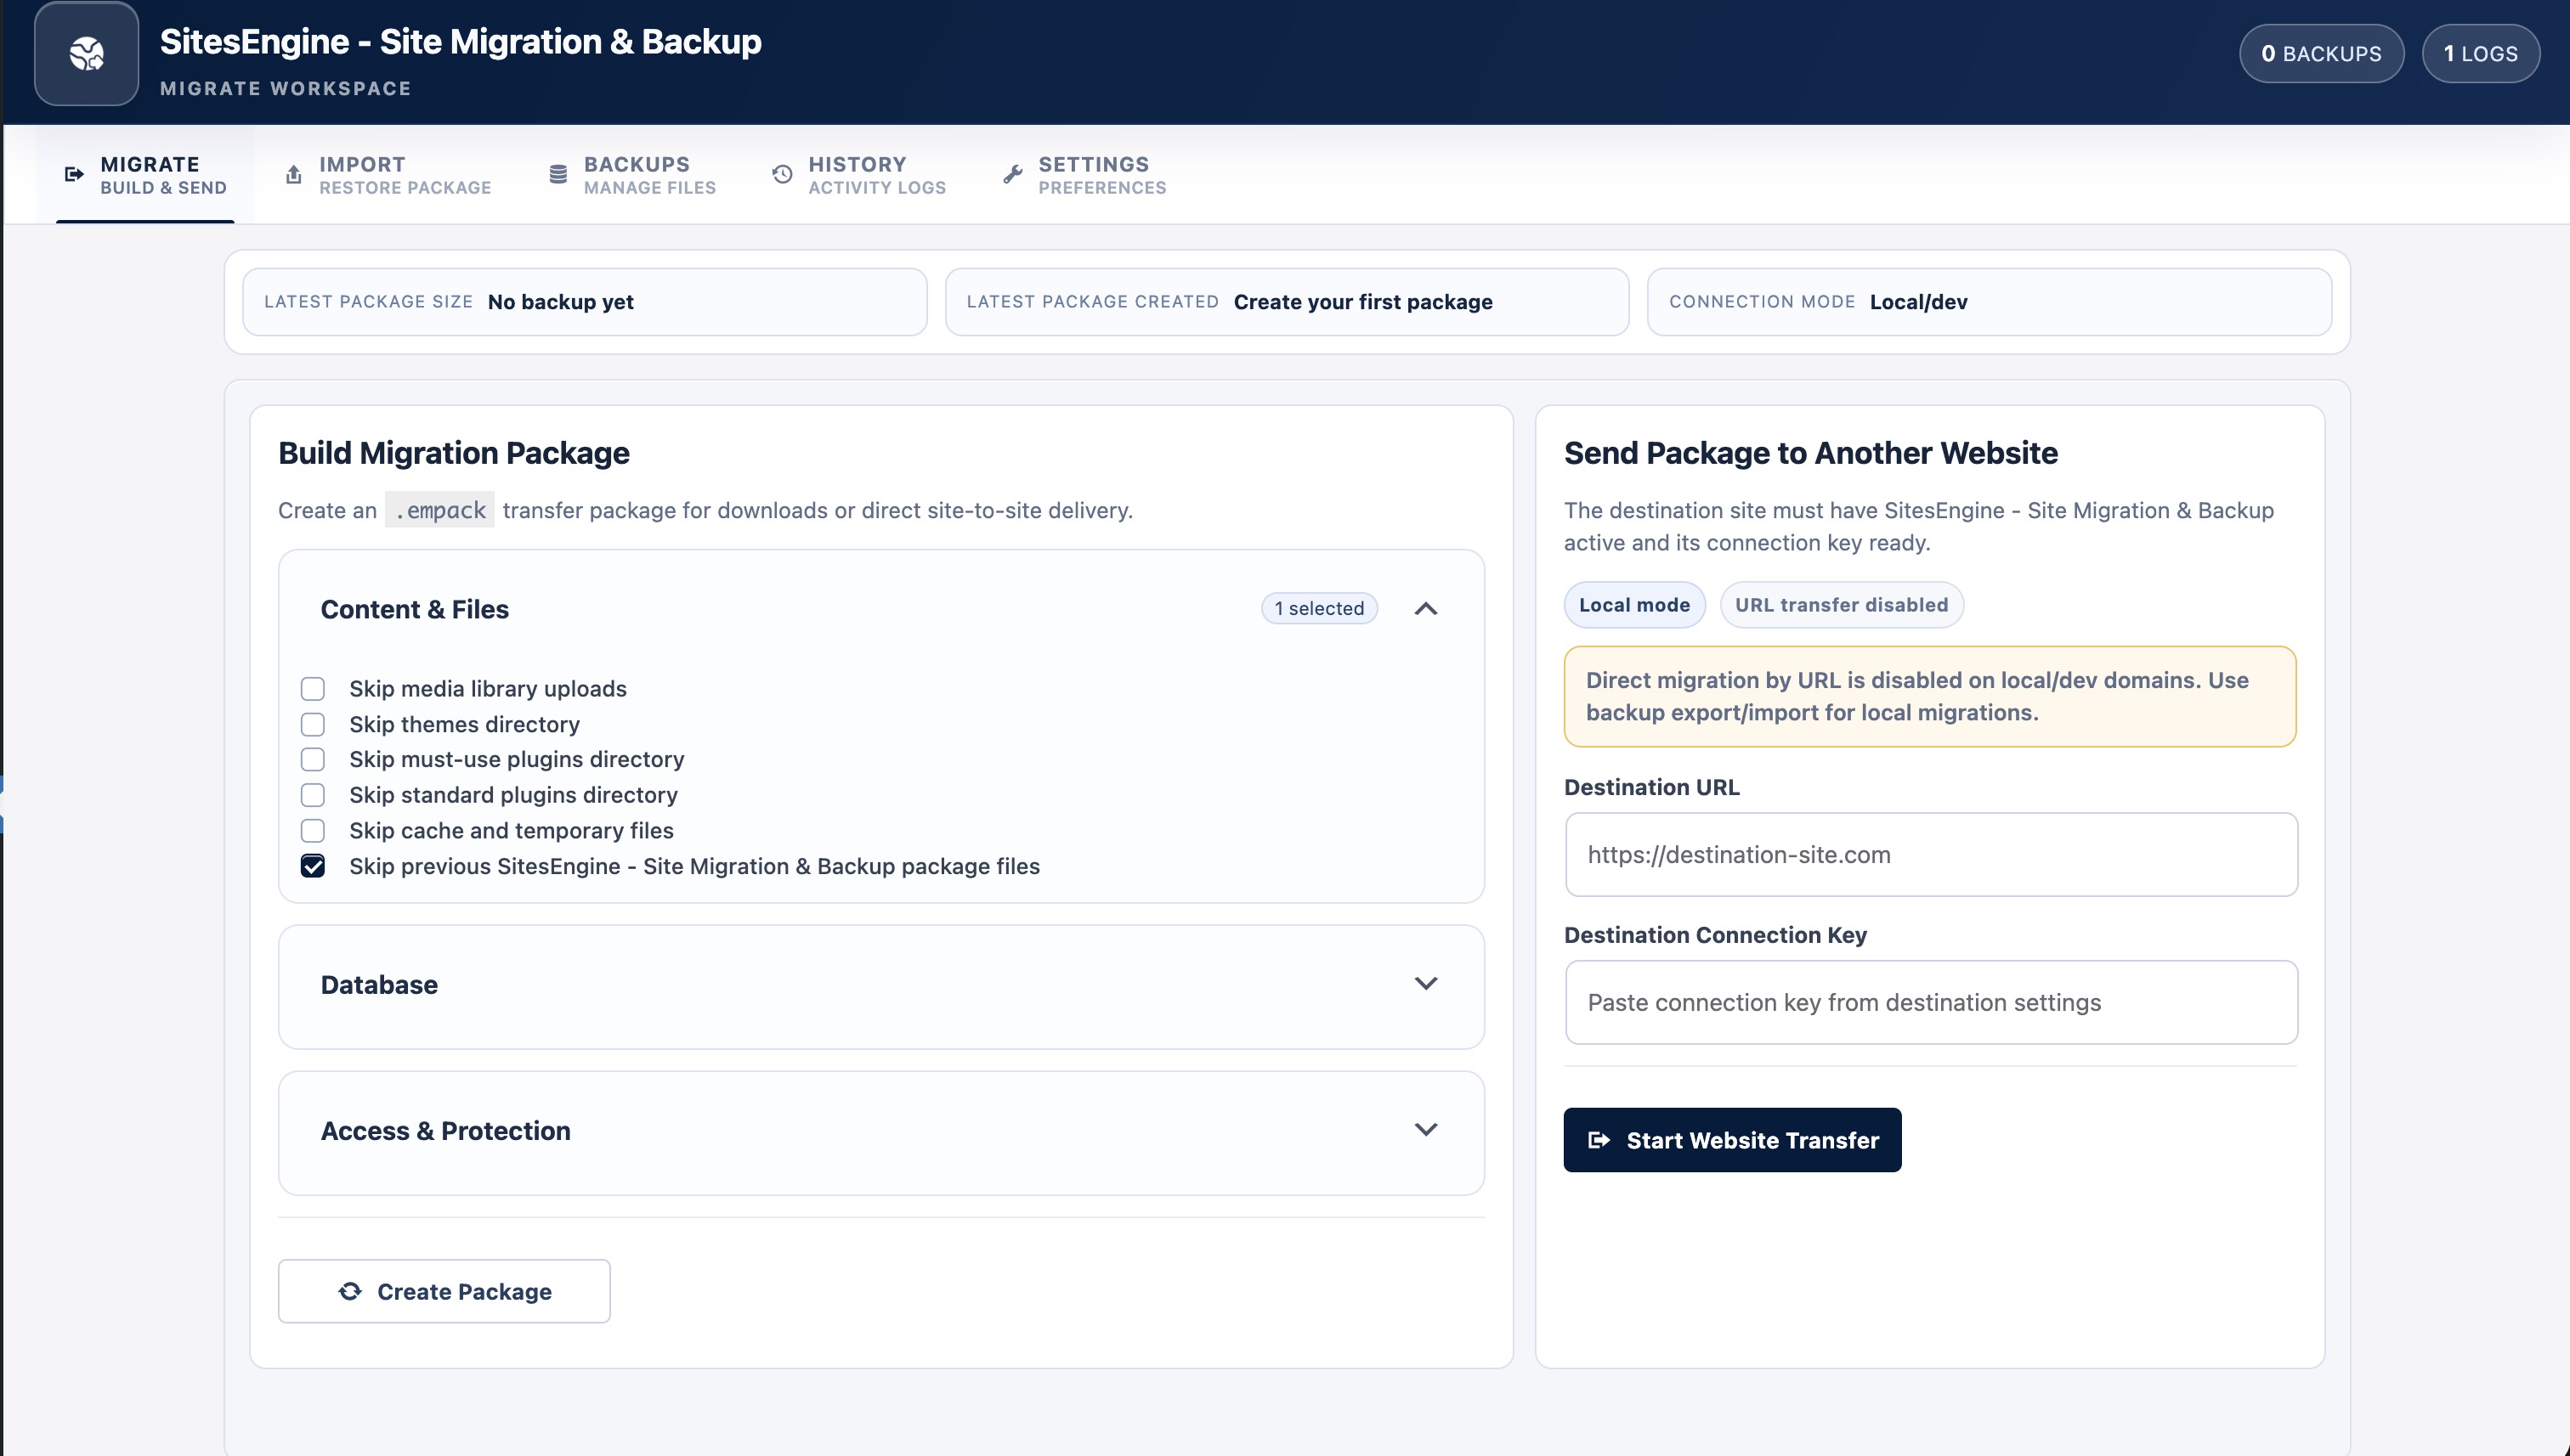Expand the Access & Protection chevron
This screenshot has height=1456, width=2570.
1425,1130
